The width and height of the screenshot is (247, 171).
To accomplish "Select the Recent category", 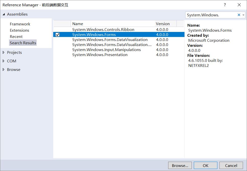I will click(x=16, y=37).
